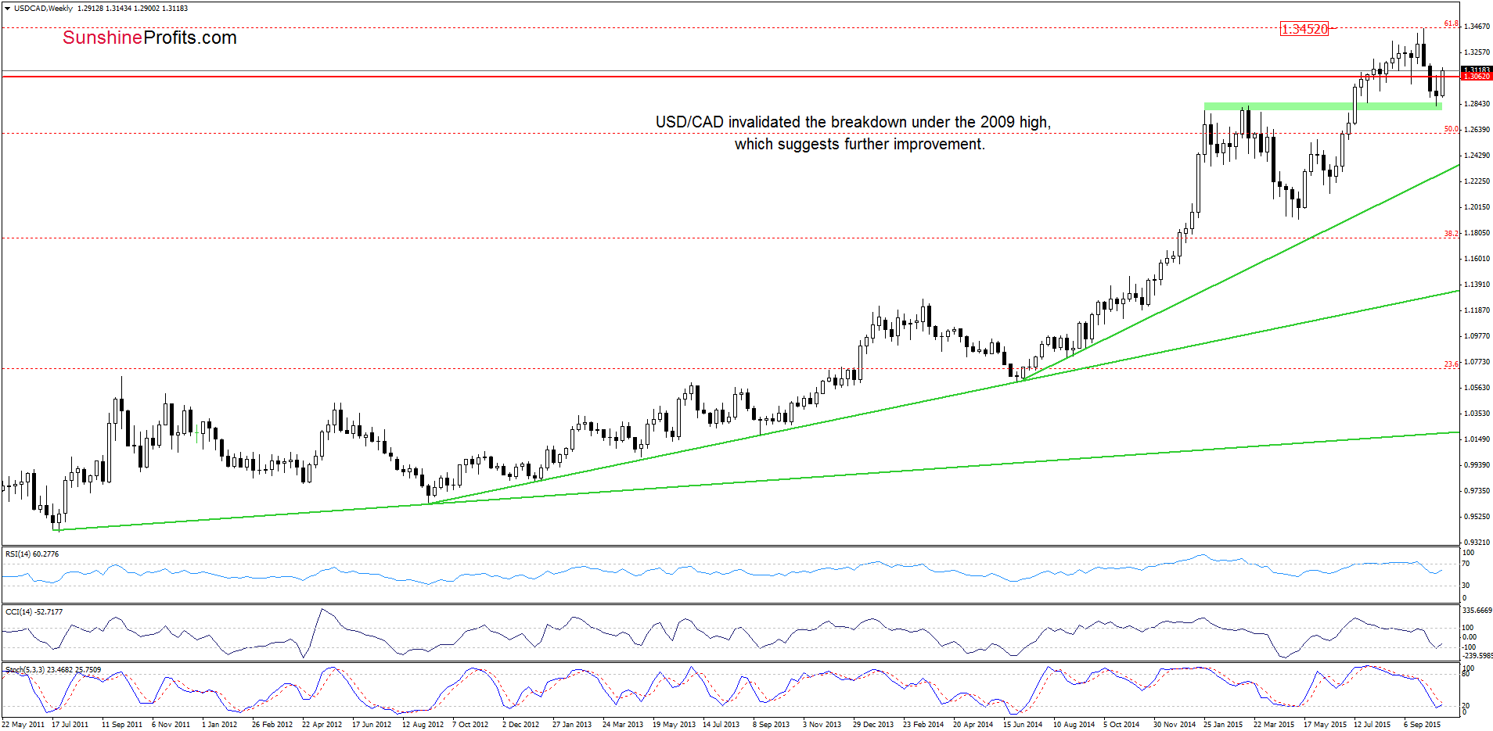The image size is (1493, 731).
Task: Click price axis value 1.01490
Action: tap(1477, 439)
